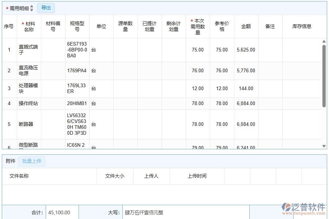Screen dimensions: 329x219
Task: Click the 批量上传 batch upload button
Action: pyautogui.click(x=31, y=161)
